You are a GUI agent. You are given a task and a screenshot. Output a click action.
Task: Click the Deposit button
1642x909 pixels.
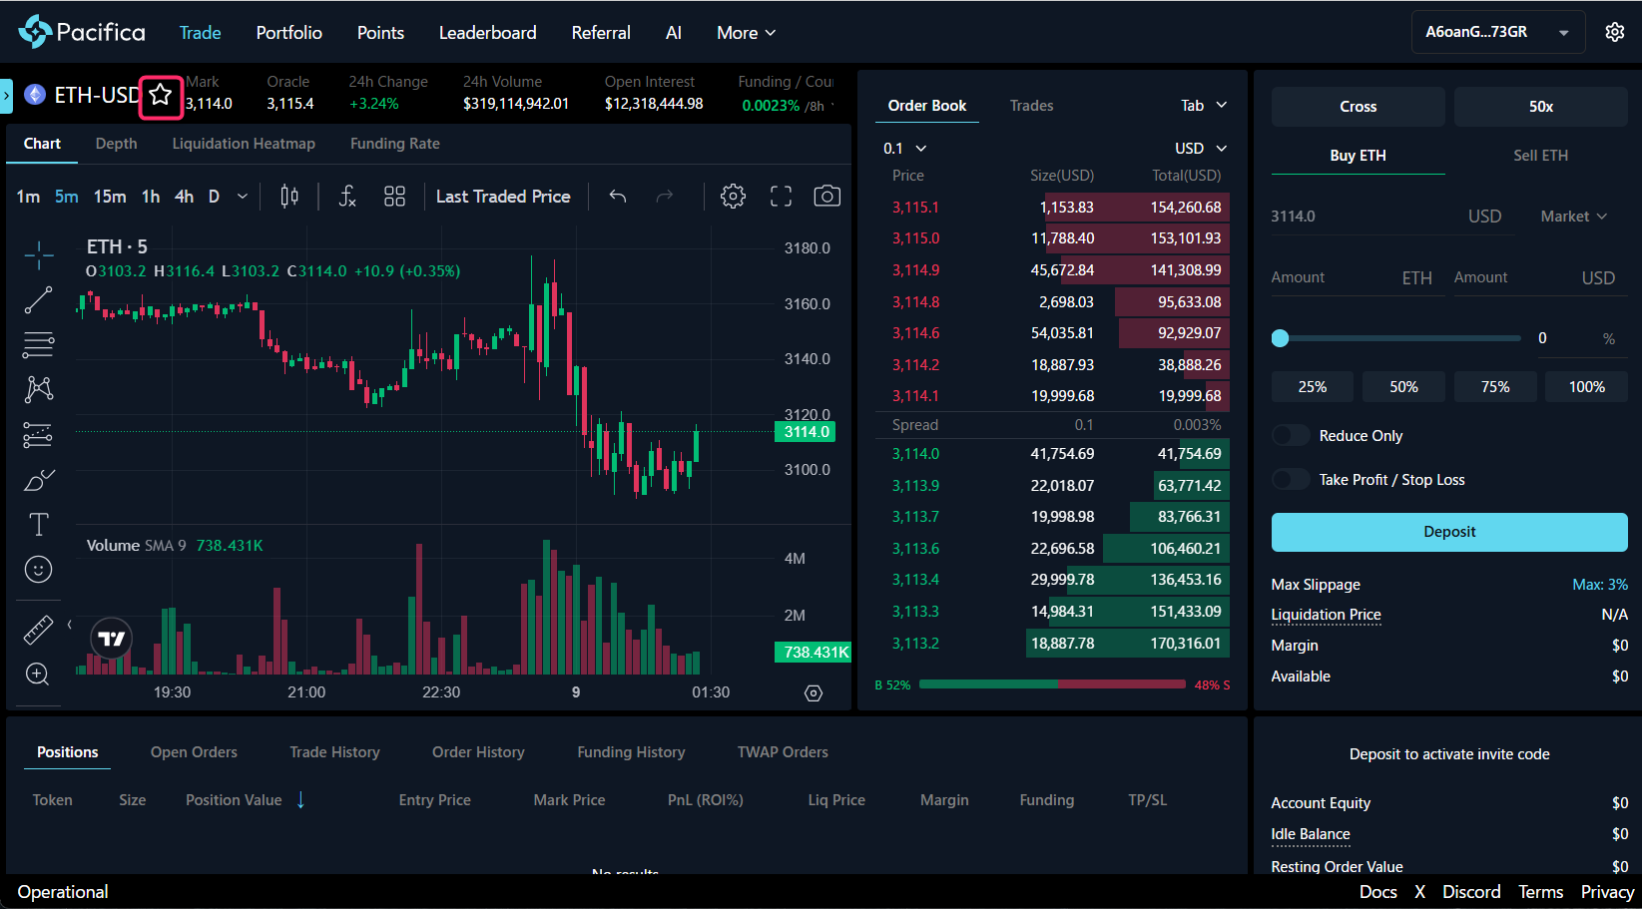(x=1448, y=532)
